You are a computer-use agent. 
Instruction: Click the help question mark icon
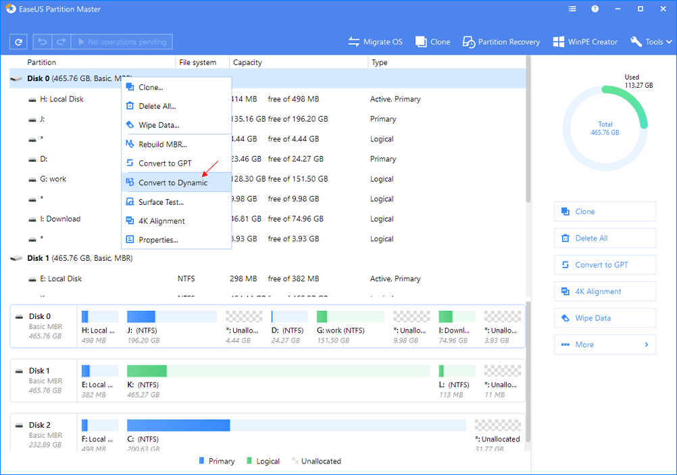coord(595,9)
